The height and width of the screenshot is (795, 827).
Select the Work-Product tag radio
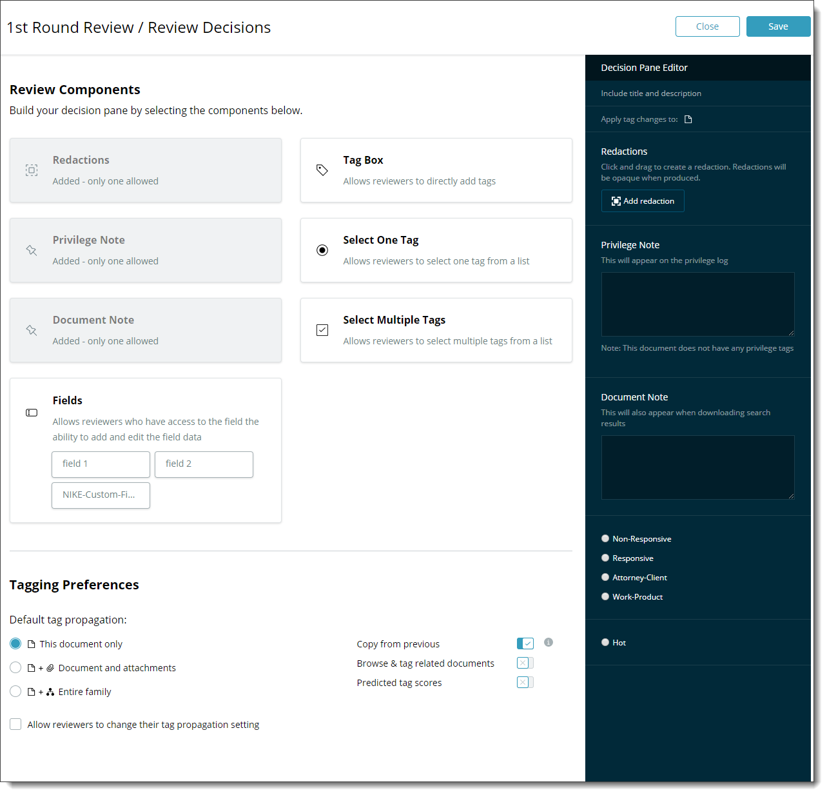(605, 596)
